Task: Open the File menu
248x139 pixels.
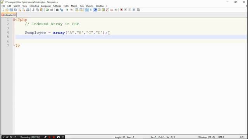Action: point(3,6)
